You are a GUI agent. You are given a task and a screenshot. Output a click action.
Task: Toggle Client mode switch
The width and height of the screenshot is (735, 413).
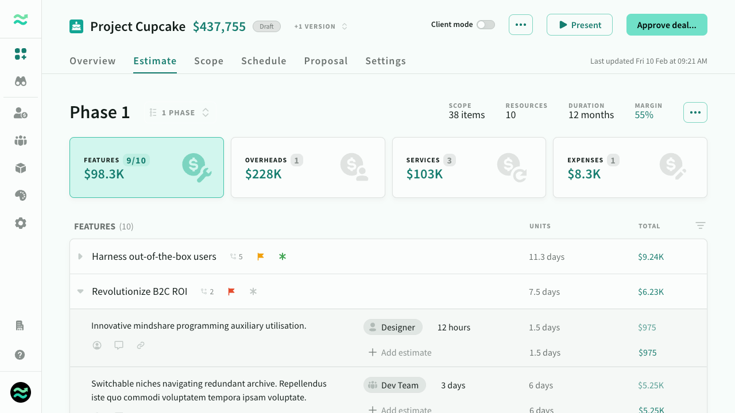coord(485,25)
